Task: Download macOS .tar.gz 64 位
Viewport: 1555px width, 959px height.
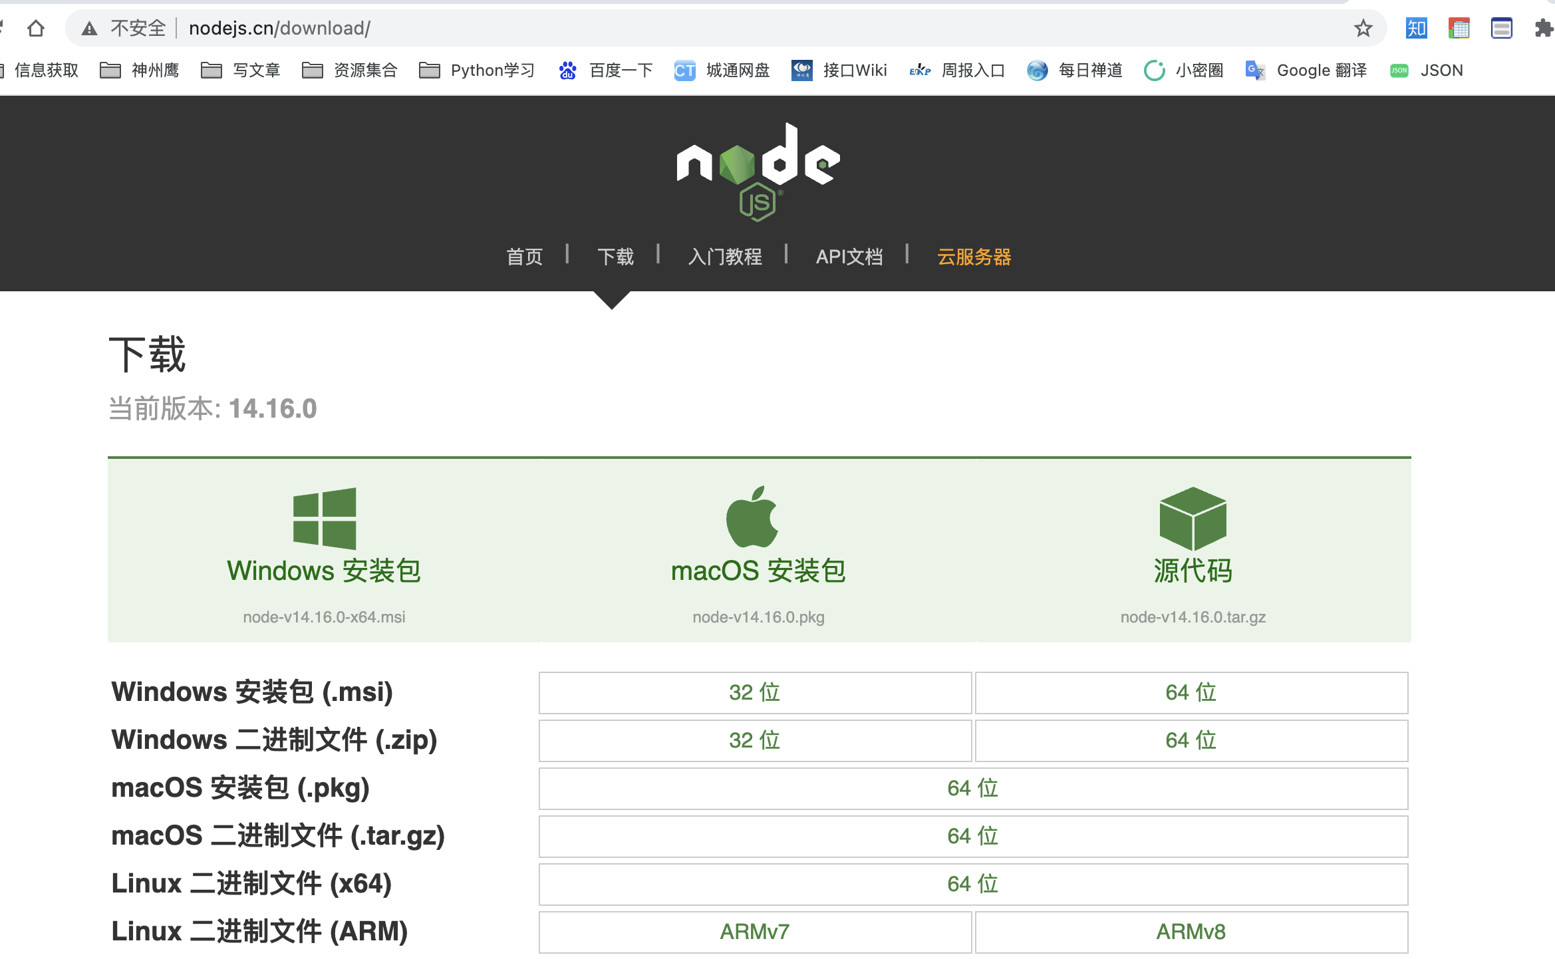Action: [973, 836]
